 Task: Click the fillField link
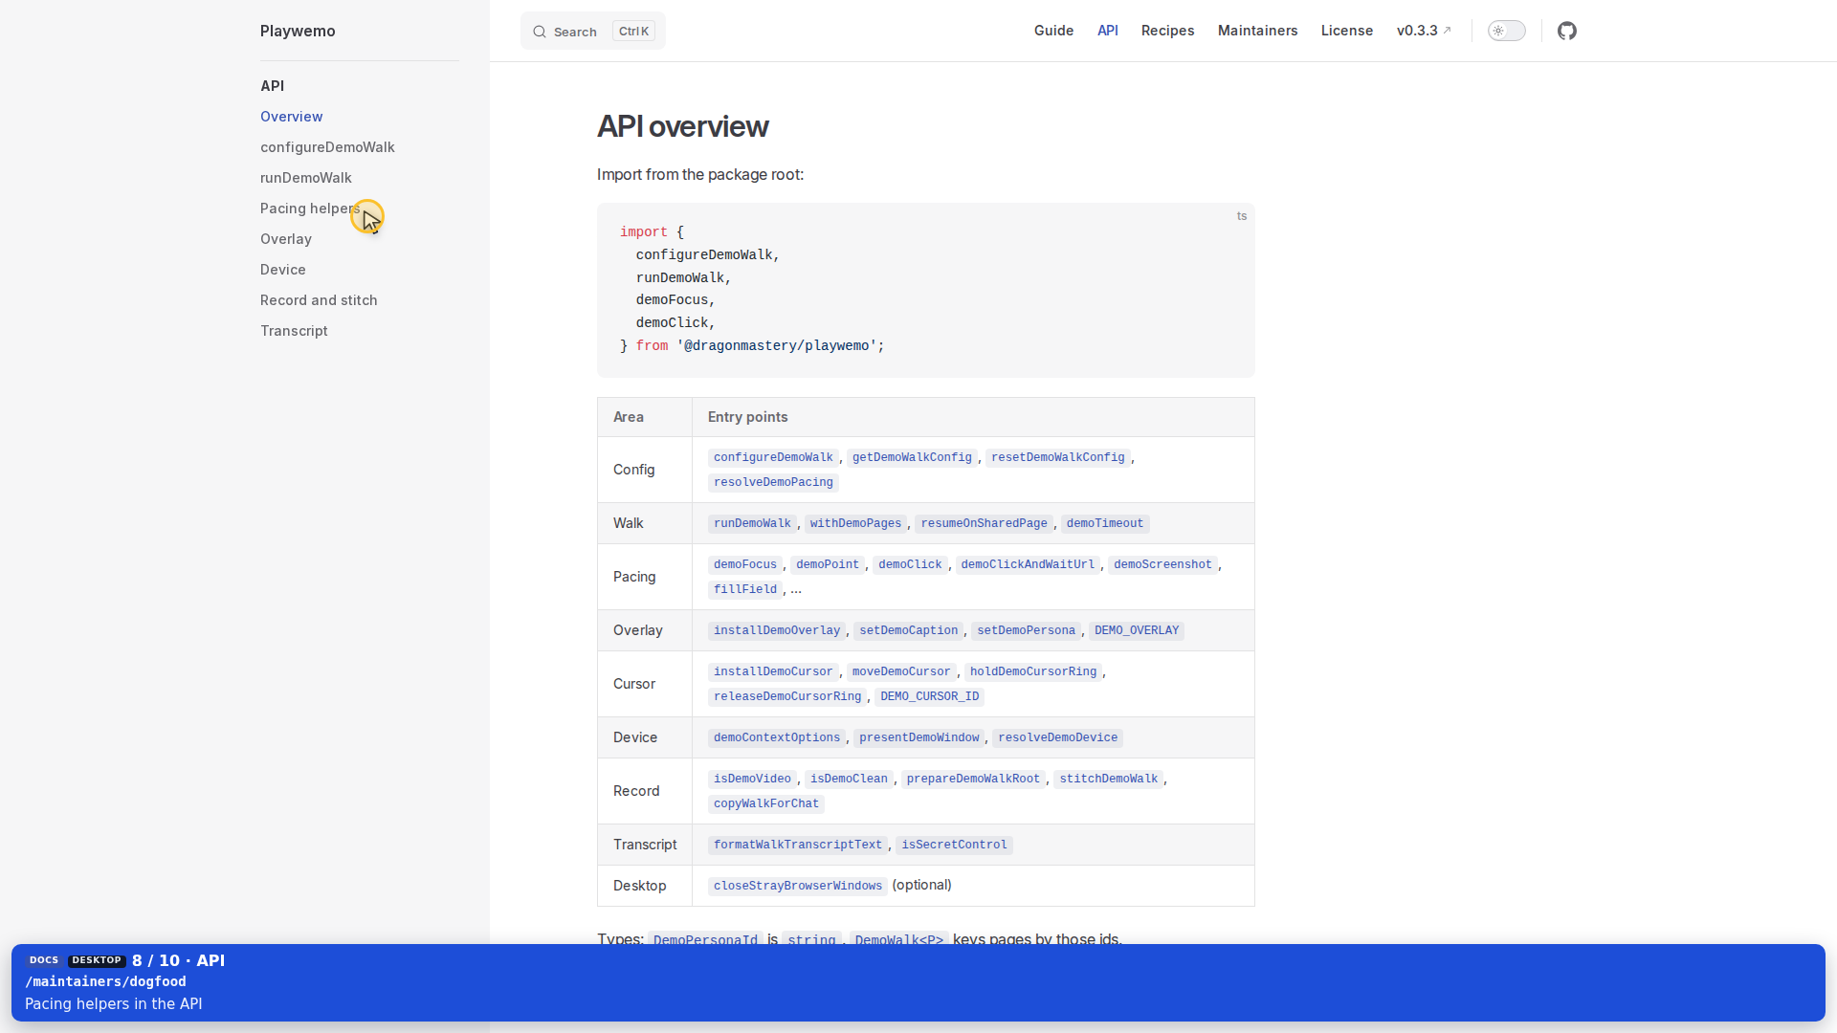[x=745, y=589]
